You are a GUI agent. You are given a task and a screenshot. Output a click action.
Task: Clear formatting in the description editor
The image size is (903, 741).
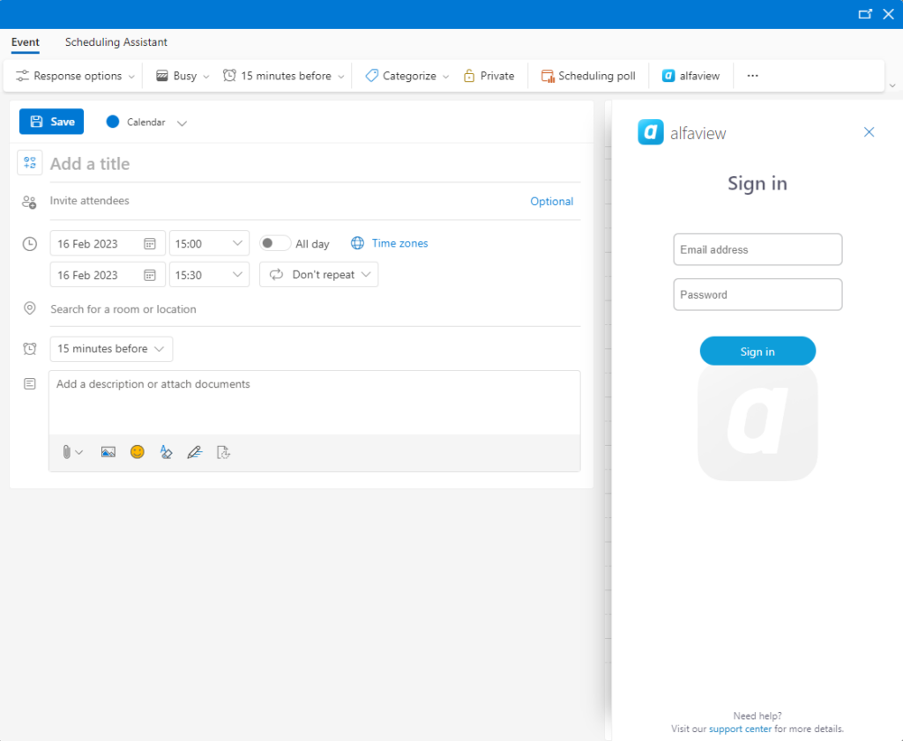click(x=167, y=452)
